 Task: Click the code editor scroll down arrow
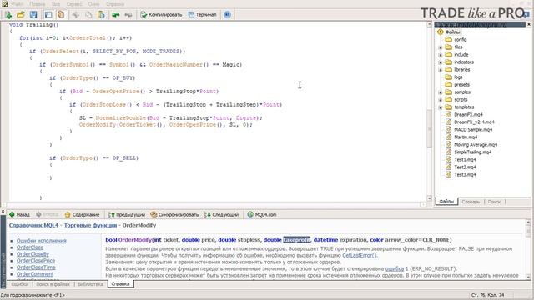tap(429, 198)
